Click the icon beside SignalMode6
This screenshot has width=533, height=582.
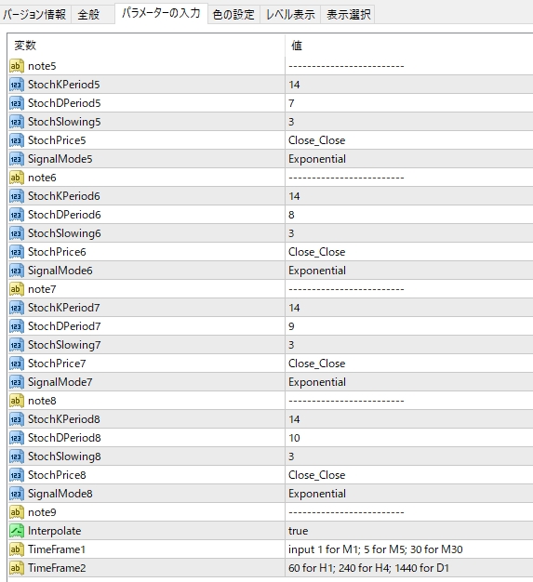coord(17,271)
